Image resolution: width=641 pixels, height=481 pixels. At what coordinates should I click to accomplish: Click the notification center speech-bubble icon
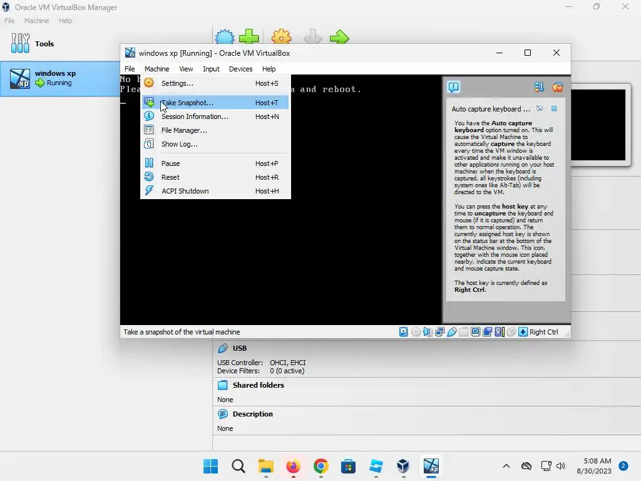454,86
